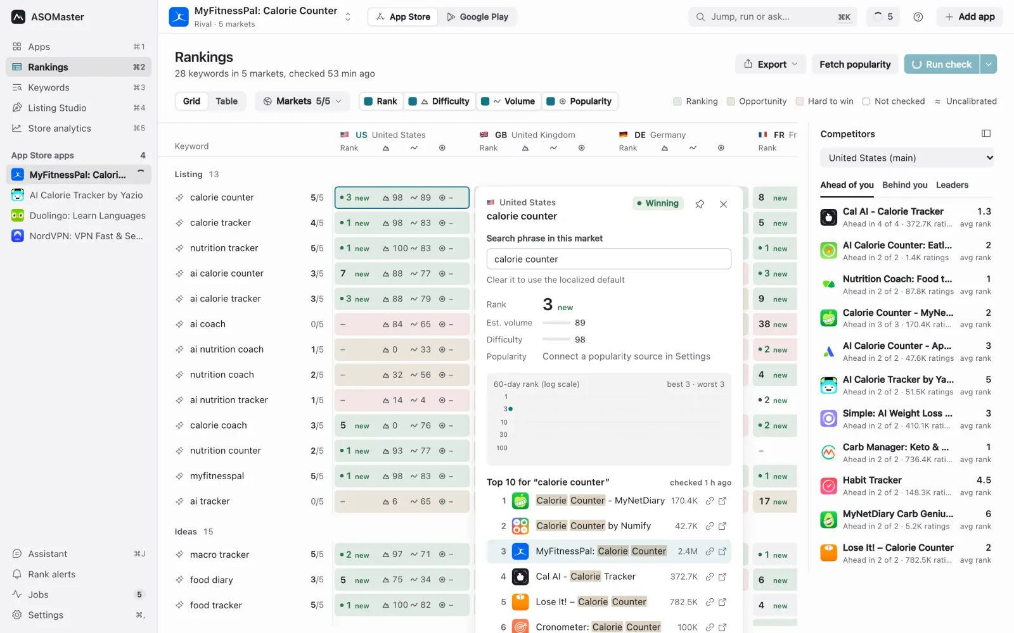Select NordVPN app in sidebar
This screenshot has width=1014, height=633.
click(x=79, y=235)
